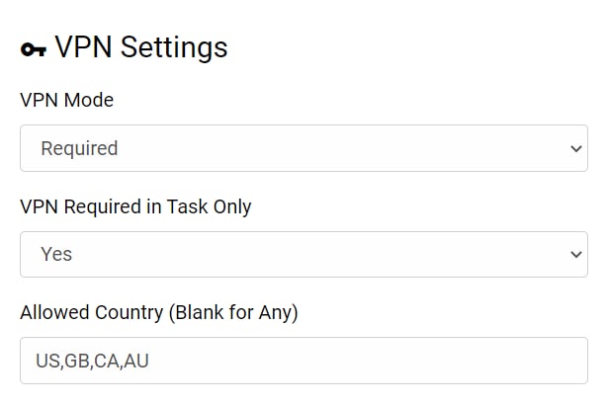Focus the Allowed Country input field
Image resolution: width=608 pixels, height=407 pixels.
[304, 361]
